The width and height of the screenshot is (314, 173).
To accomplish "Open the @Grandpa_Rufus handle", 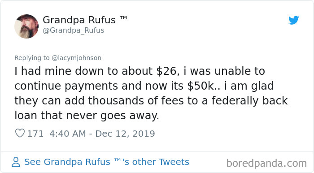I will (x=73, y=30).
